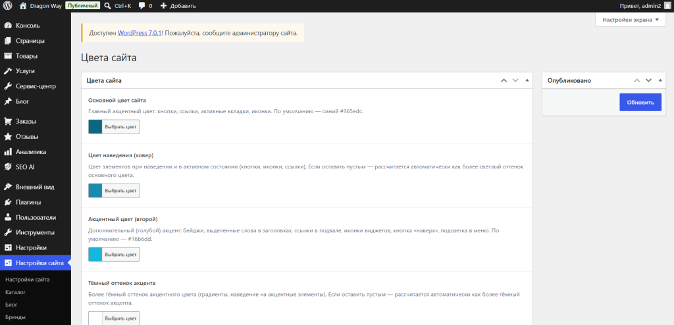674x325 pixels.
Task: Open the Блог submenu item under Настройки сайта
Action: (11, 305)
